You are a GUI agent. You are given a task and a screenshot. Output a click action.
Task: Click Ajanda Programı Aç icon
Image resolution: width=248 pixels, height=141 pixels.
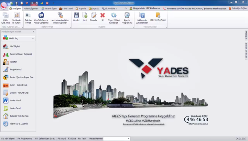point(127,17)
